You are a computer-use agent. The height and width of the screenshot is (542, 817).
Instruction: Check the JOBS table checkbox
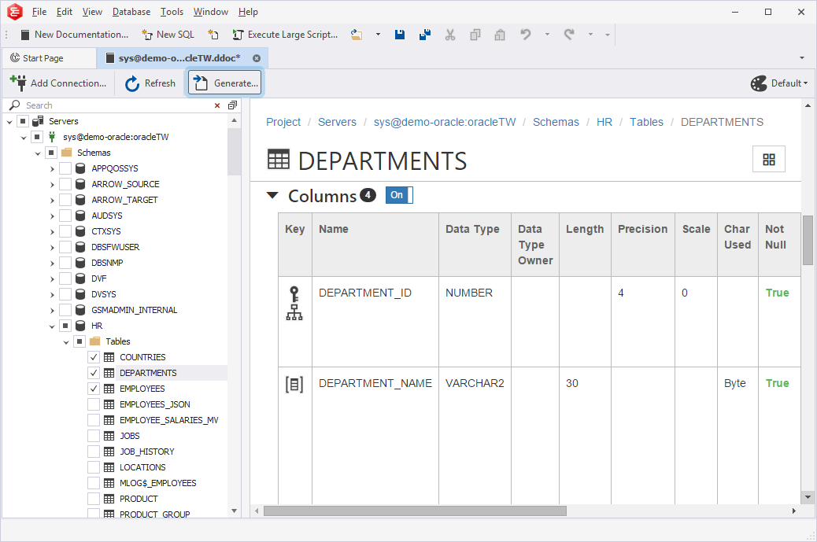tap(94, 436)
